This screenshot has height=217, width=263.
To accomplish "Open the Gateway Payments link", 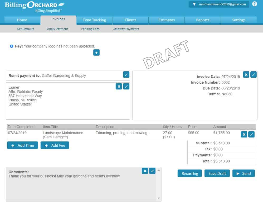I will tap(126, 29).
